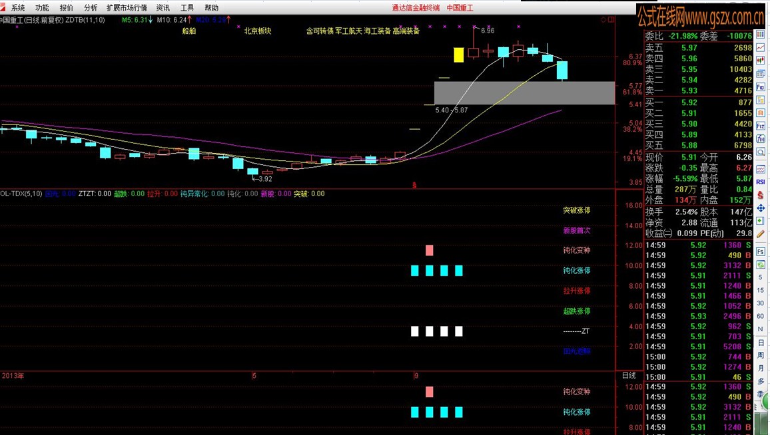Click the 6.96 high price marker
The image size is (770, 435).
click(488, 31)
